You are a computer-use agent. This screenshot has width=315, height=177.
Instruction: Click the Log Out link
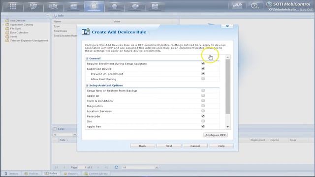[x=306, y=9]
